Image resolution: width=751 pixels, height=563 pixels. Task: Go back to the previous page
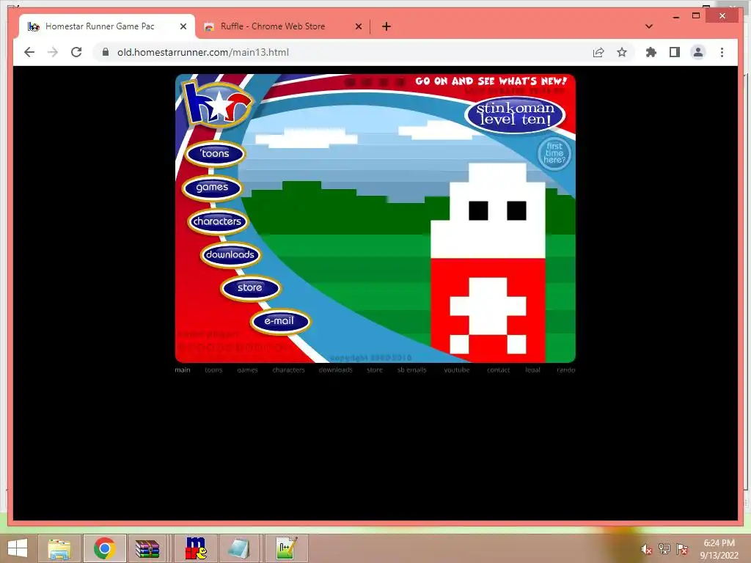coord(29,52)
